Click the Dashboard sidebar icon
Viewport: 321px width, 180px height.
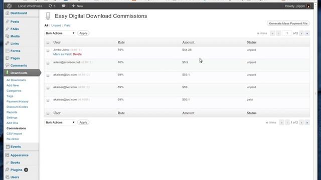(8, 13)
